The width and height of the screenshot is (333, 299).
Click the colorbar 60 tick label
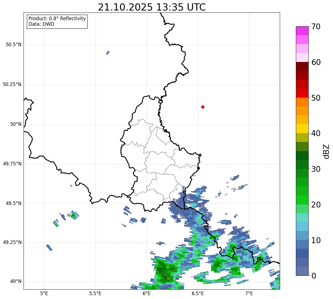(x=316, y=62)
